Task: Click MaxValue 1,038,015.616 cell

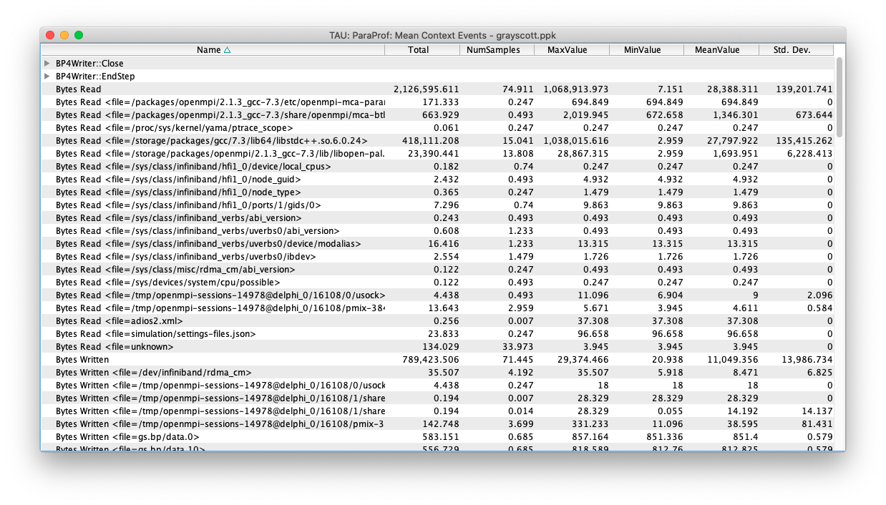Action: click(576, 141)
